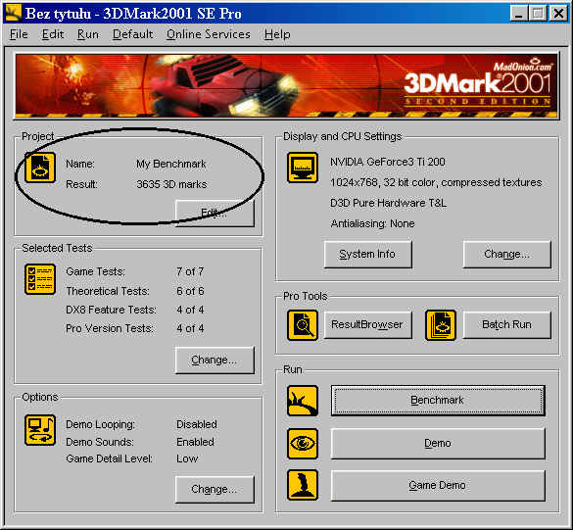
Task: Start the Demo
Action: pyautogui.click(x=438, y=444)
